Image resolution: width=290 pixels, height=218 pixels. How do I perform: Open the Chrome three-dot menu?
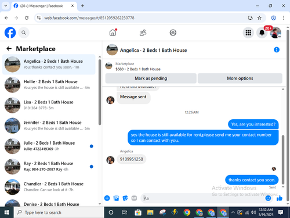tap(284, 18)
